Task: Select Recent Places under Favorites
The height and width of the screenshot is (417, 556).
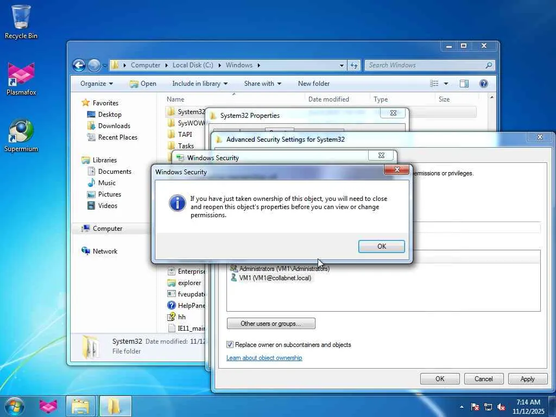Action: [117, 137]
